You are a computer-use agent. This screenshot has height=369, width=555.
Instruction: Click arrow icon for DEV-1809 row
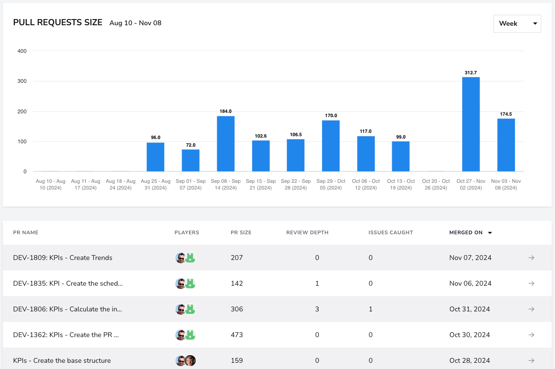pos(531,258)
